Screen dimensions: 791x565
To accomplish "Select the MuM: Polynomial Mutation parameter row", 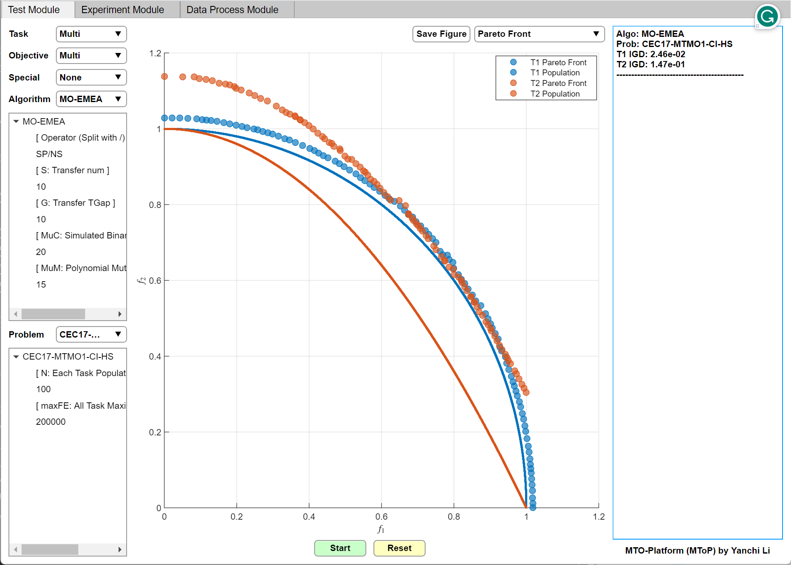I will click(81, 268).
